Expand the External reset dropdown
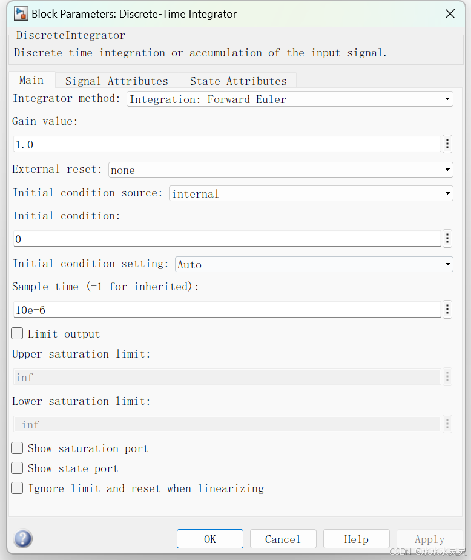This screenshot has width=471, height=560. (280, 170)
